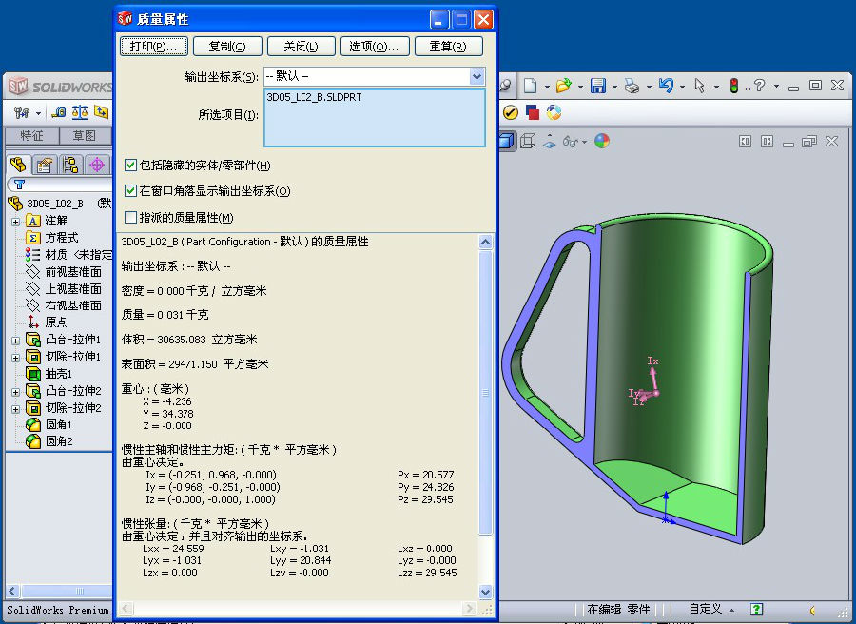The image size is (856, 624).
Task: Click the Measure tape tool icon
Action: [59, 112]
